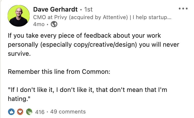Click the globe public visibility icon
This screenshot has width=194, height=118.
pyautogui.click(x=54, y=24)
